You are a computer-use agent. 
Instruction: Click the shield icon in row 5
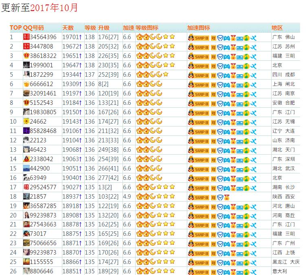coord(220,75)
